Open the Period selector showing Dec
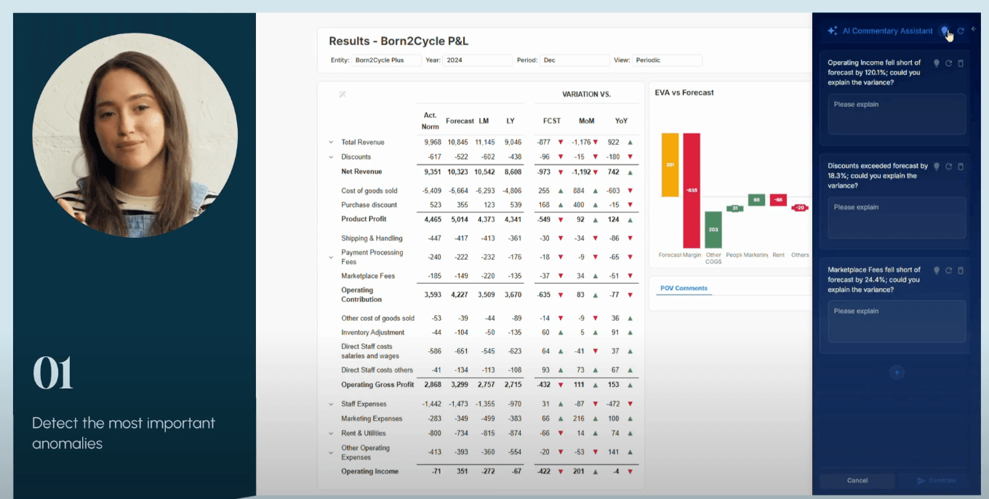The height and width of the screenshot is (499, 989). click(574, 60)
